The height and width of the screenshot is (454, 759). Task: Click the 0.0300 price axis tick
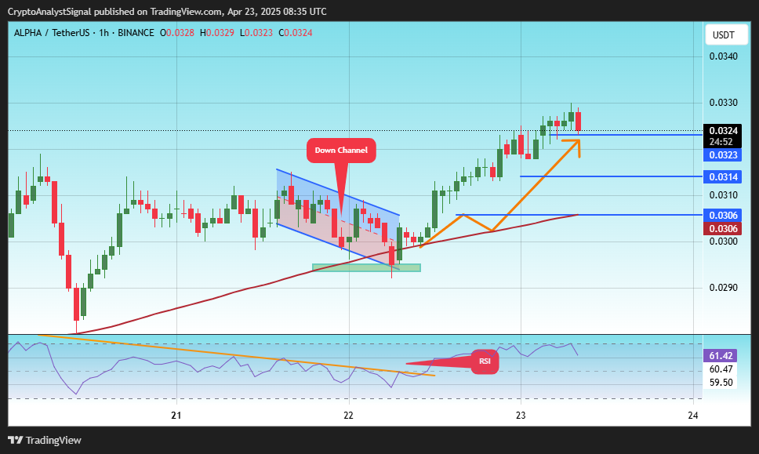click(723, 242)
